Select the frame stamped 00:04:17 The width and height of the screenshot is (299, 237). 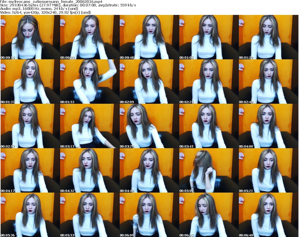[x=30, y=170]
